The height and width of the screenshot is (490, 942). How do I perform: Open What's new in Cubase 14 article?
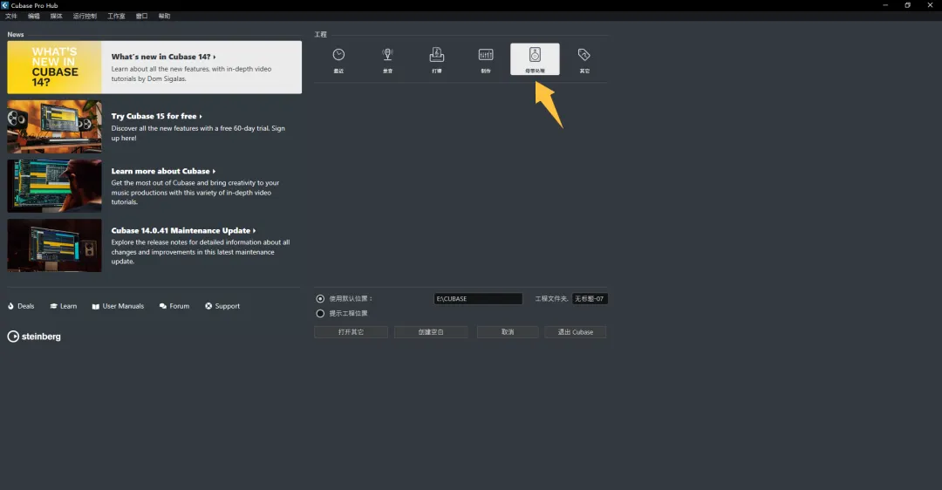click(x=154, y=67)
